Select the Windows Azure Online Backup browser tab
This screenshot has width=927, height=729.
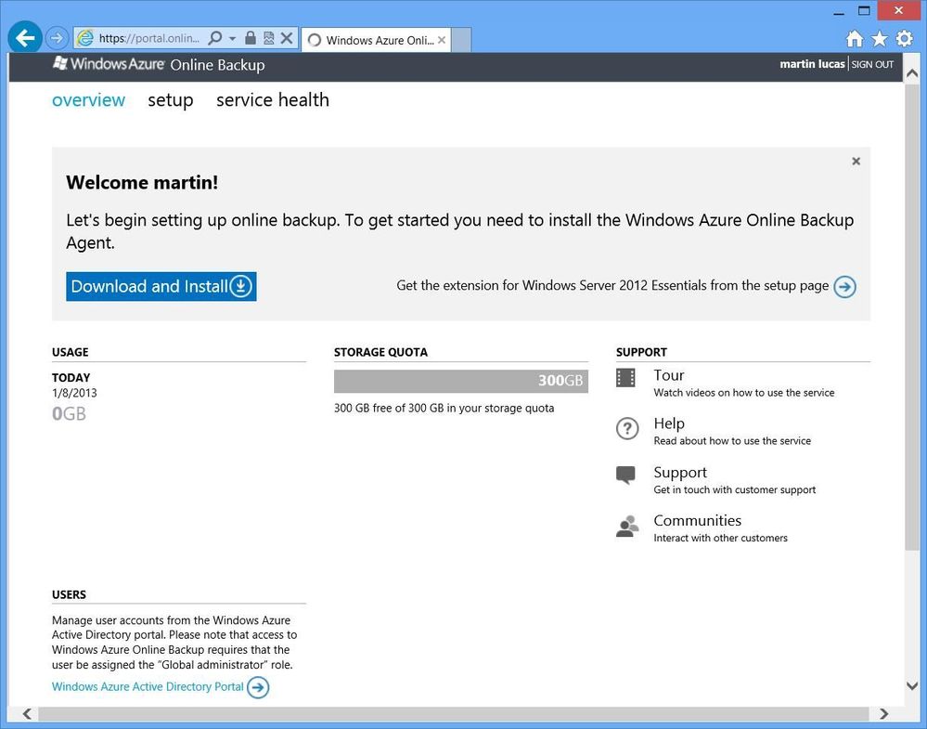tap(376, 40)
